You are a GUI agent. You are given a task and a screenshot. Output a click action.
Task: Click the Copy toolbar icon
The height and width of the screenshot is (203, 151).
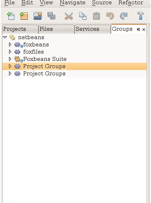click(x=83, y=16)
